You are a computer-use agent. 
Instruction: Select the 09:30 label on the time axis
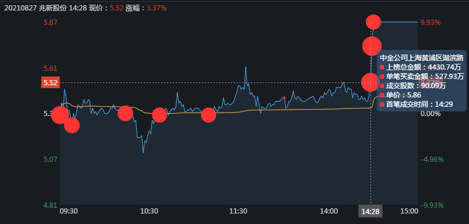pyautogui.click(x=68, y=211)
